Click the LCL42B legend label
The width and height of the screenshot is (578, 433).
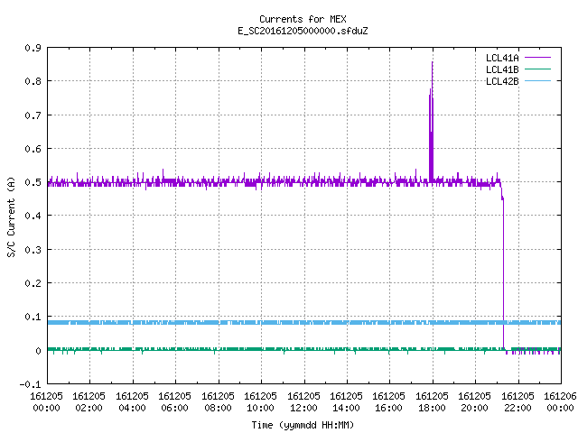click(502, 81)
